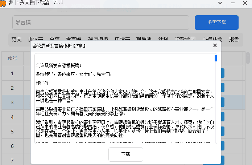Switch to the 贷款合同 category
252x165 pixels.
coord(185,39)
